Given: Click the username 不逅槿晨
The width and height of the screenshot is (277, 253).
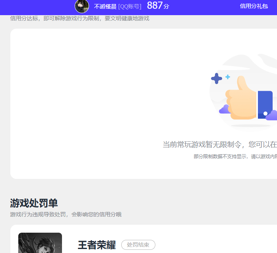Looking at the screenshot, I should click(x=105, y=6).
